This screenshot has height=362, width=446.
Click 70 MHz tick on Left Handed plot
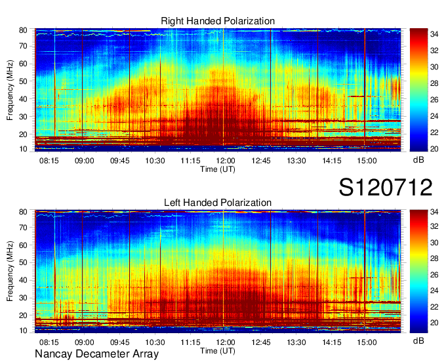point(23,228)
